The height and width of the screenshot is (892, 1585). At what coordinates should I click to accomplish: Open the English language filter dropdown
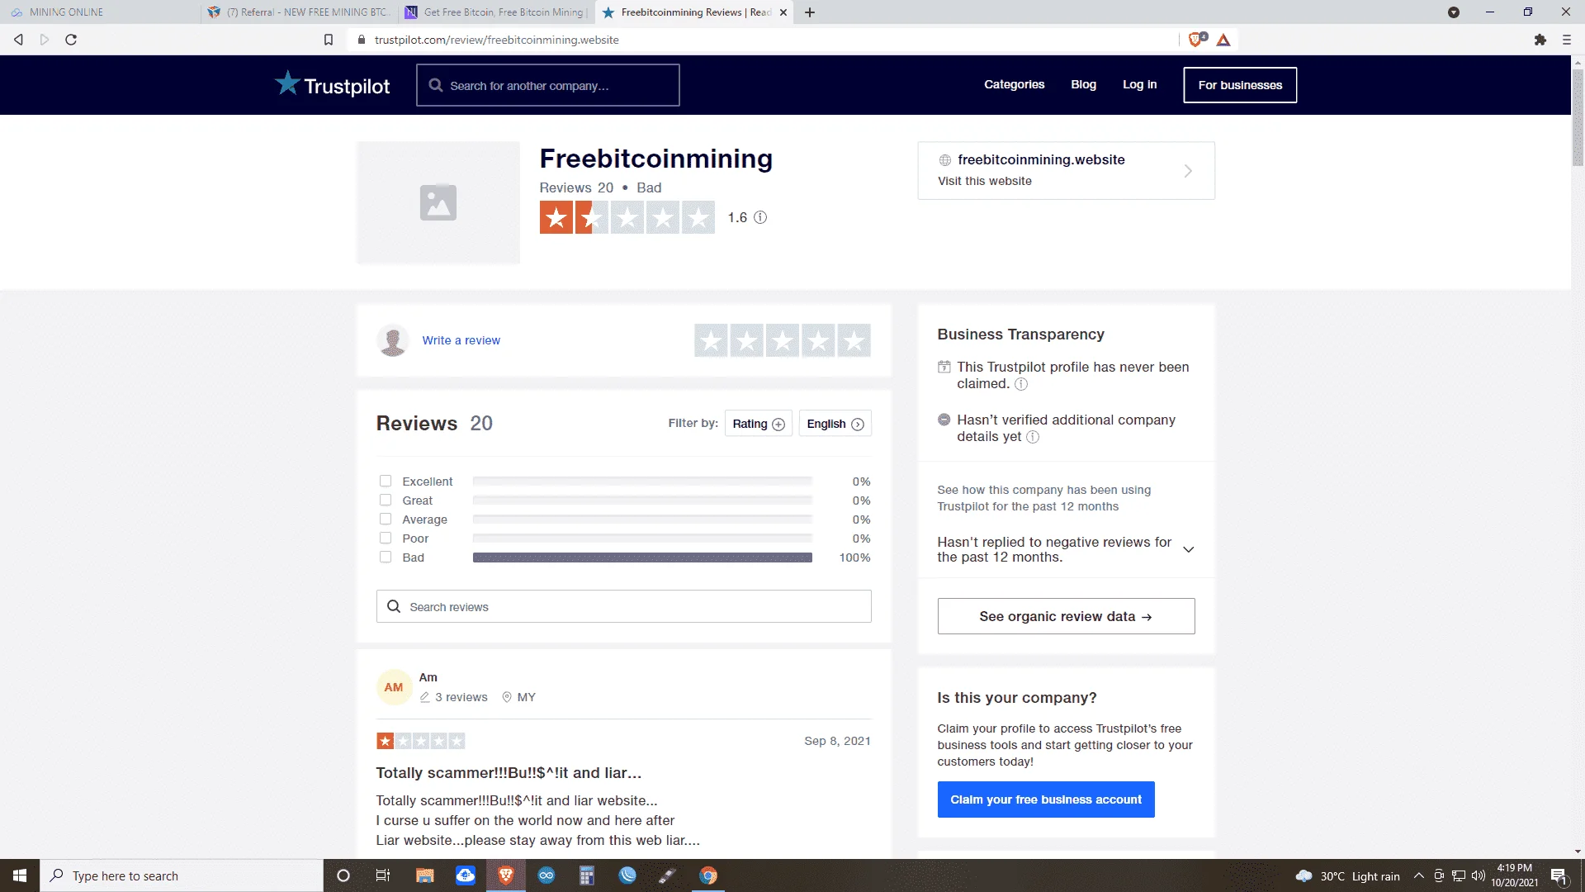point(835,424)
